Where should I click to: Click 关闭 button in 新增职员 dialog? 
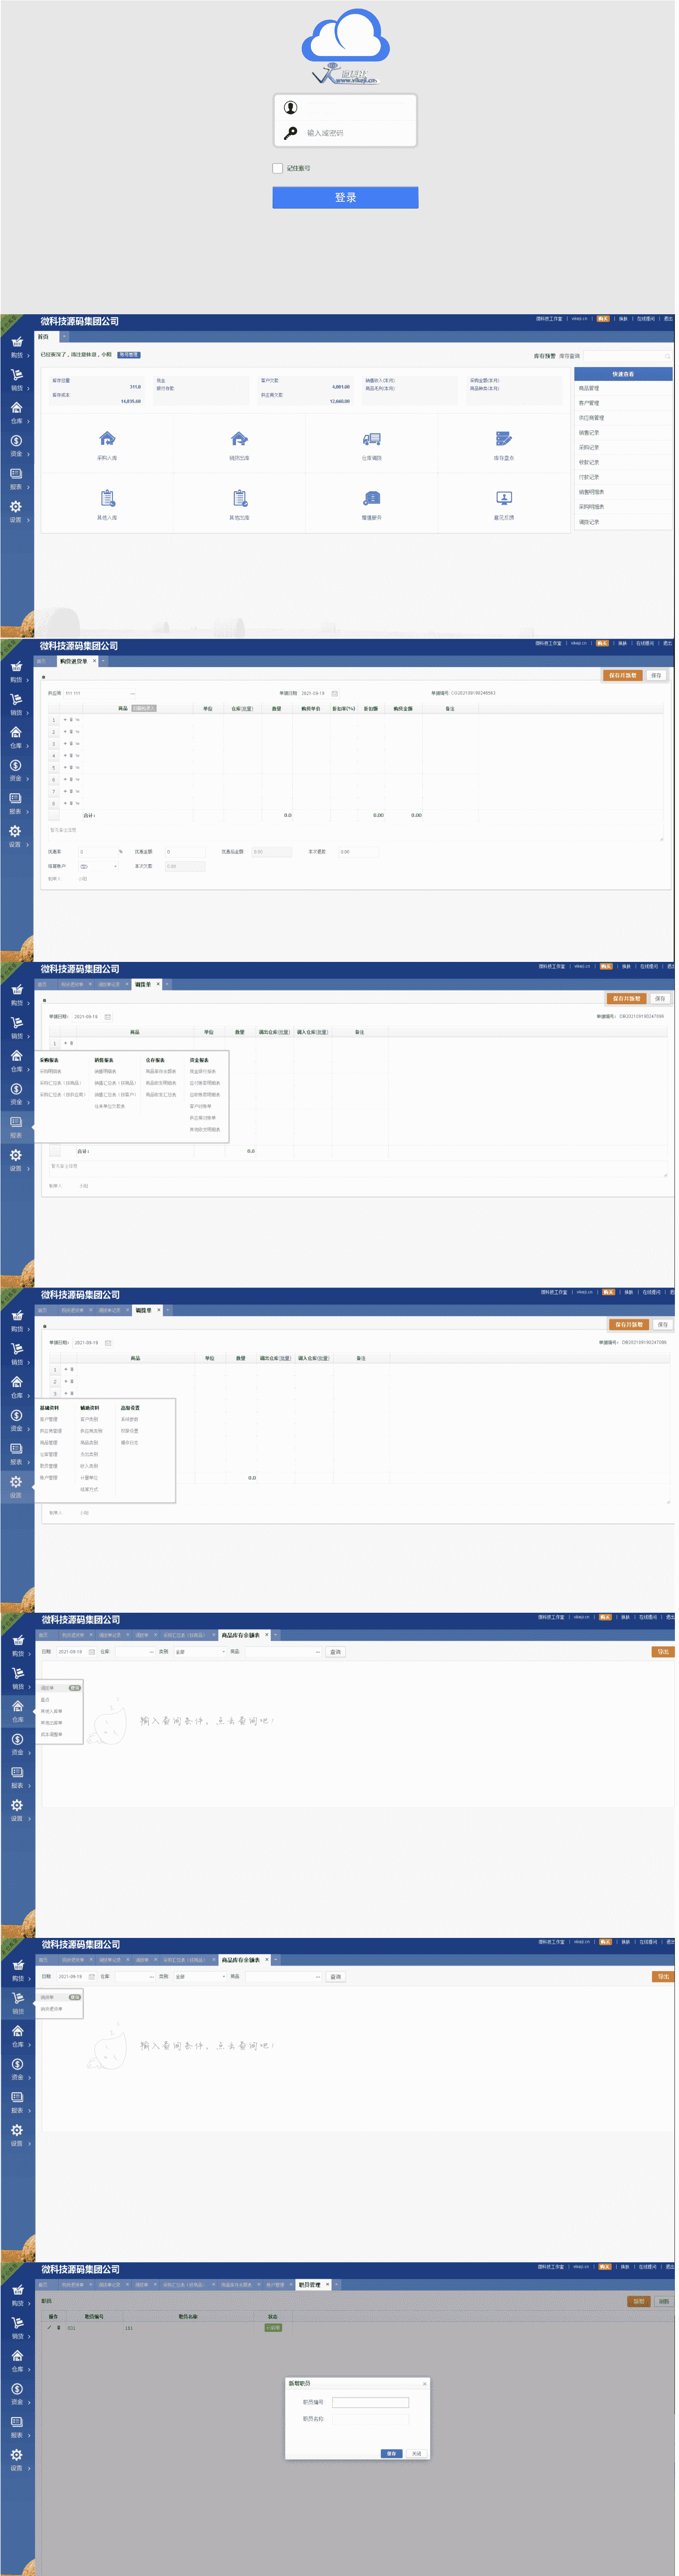(x=416, y=2453)
